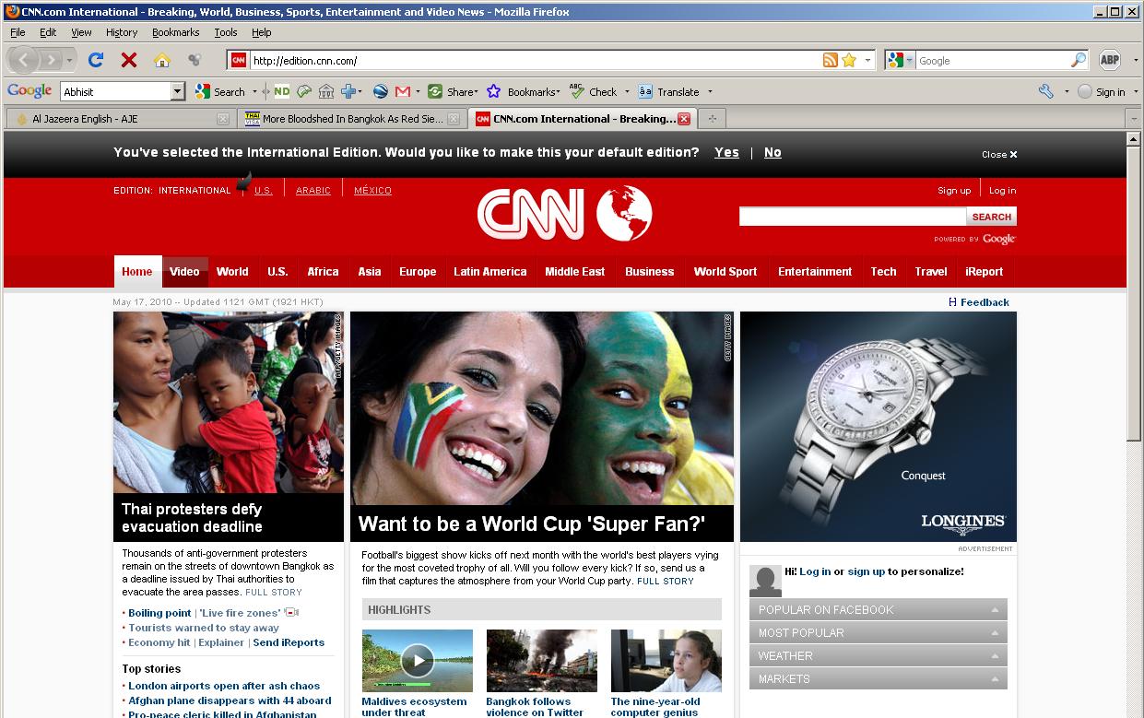The width and height of the screenshot is (1144, 718).
Task: Click the building icon on Google toolbar
Action: 325,91
